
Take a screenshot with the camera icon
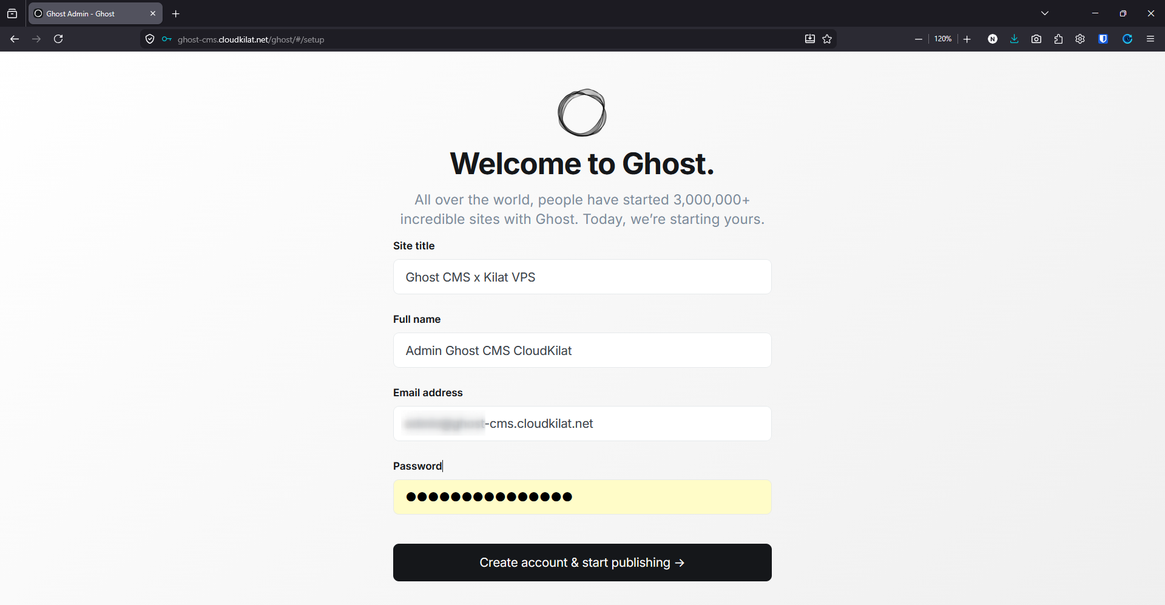tap(1036, 39)
